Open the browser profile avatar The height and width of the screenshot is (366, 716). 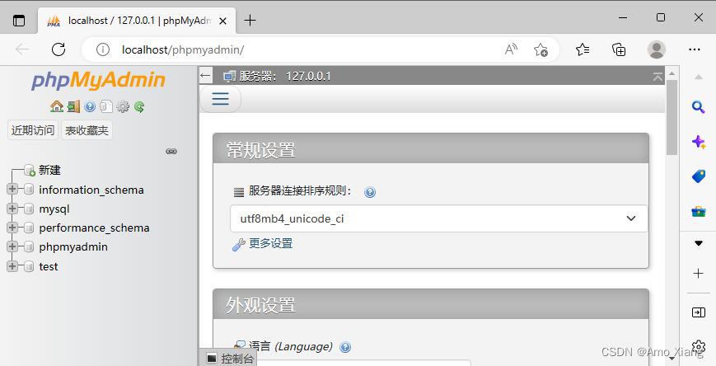(x=657, y=49)
